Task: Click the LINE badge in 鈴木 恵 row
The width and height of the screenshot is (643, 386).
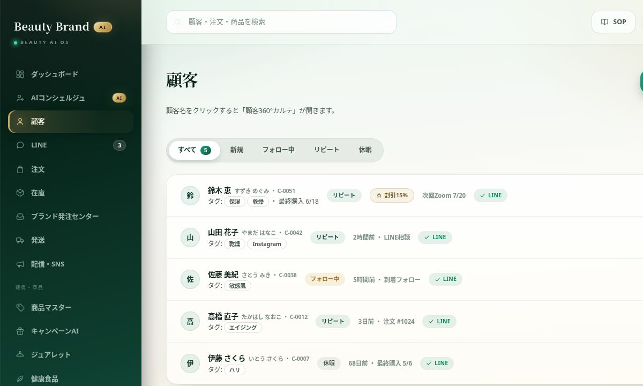Action: (490, 195)
